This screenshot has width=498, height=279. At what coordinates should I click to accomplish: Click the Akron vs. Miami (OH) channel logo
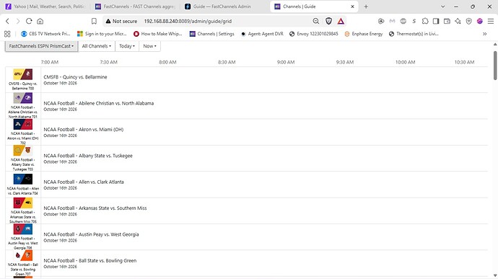click(23, 125)
